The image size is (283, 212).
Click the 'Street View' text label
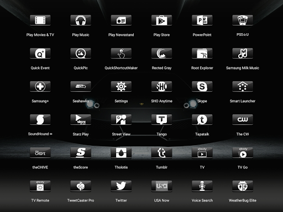click(x=121, y=134)
